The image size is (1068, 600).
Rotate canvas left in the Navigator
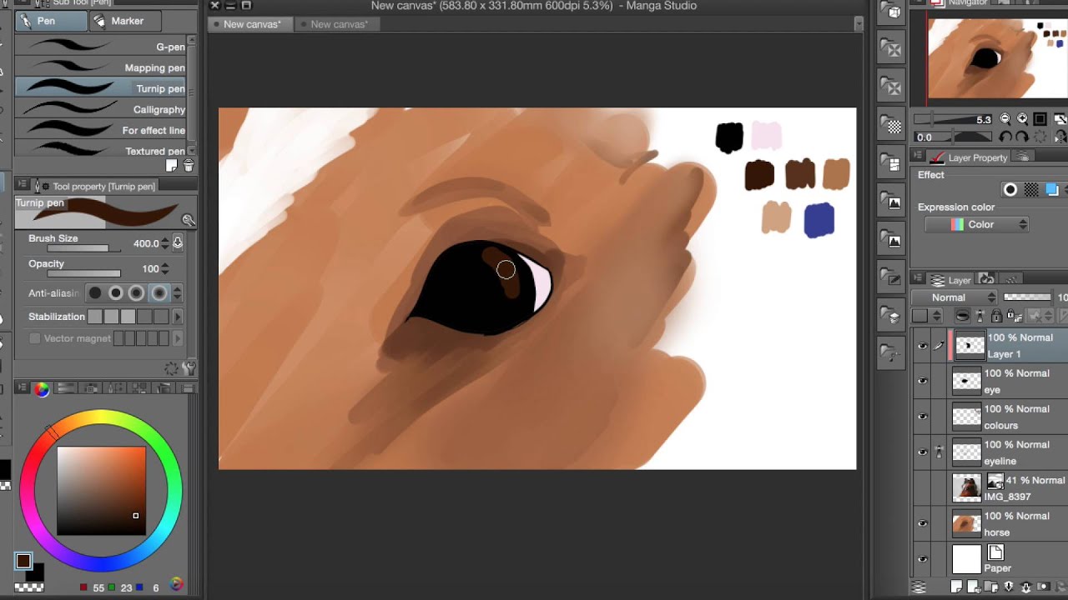(1005, 137)
